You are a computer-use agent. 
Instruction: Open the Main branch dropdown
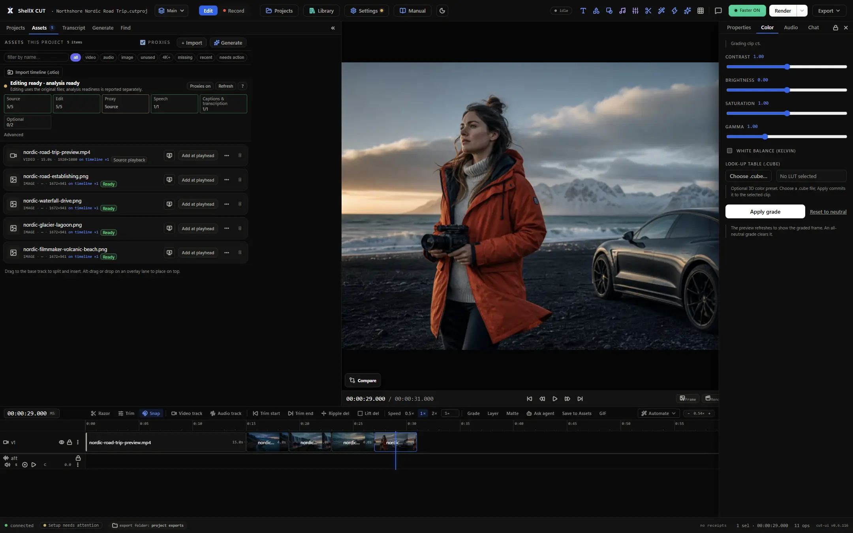(171, 11)
